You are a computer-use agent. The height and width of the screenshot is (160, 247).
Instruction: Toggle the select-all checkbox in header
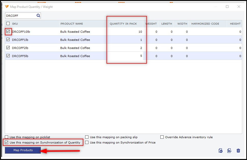(x=8, y=24)
